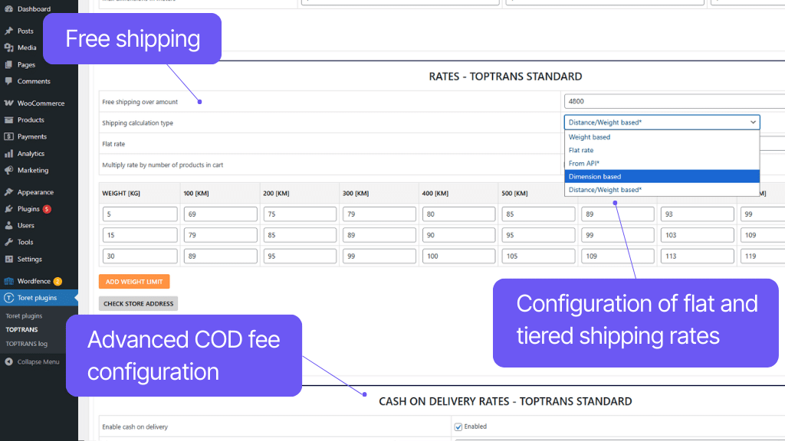Choose Dimension based highlighted option
This screenshot has width=785, height=441.
click(x=662, y=177)
